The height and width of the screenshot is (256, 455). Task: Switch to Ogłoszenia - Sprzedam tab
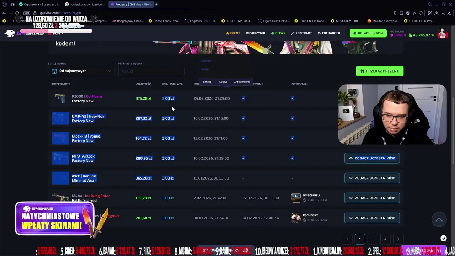tap(39, 4)
